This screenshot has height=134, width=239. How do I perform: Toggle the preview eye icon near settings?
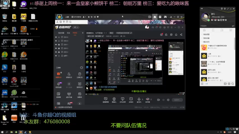click(x=163, y=100)
